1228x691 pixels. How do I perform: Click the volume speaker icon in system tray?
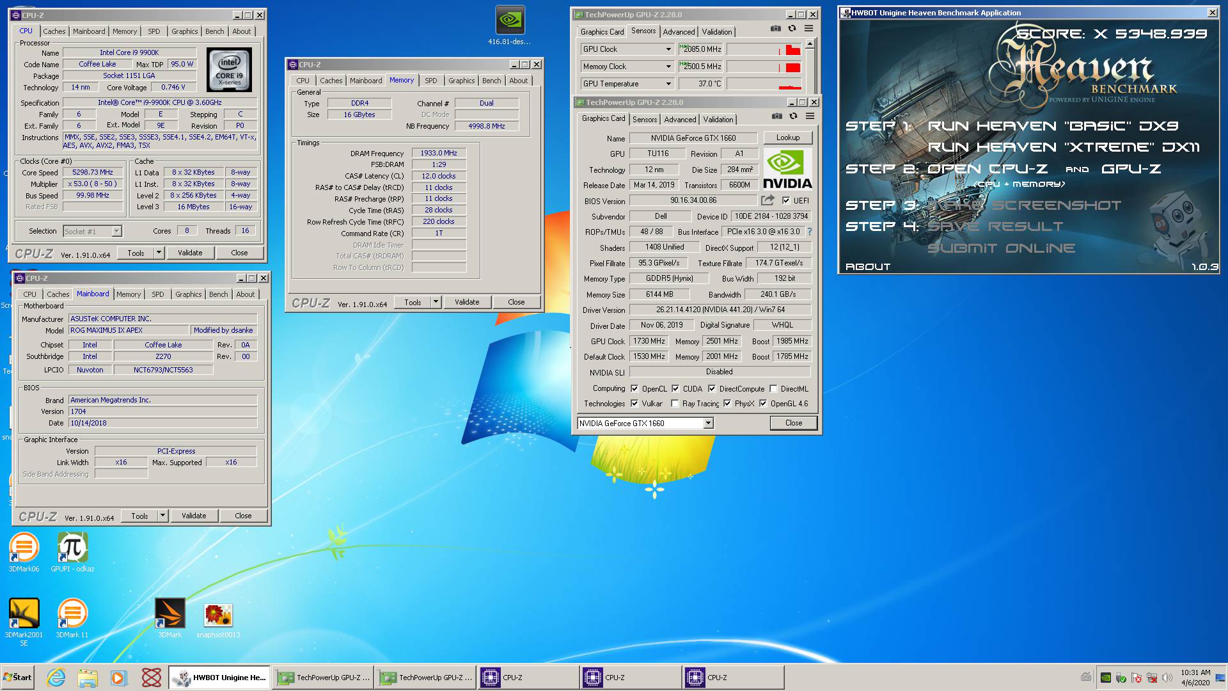1167,678
